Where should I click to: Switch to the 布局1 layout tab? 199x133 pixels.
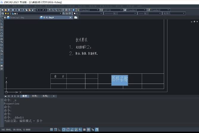(x=35, y=96)
